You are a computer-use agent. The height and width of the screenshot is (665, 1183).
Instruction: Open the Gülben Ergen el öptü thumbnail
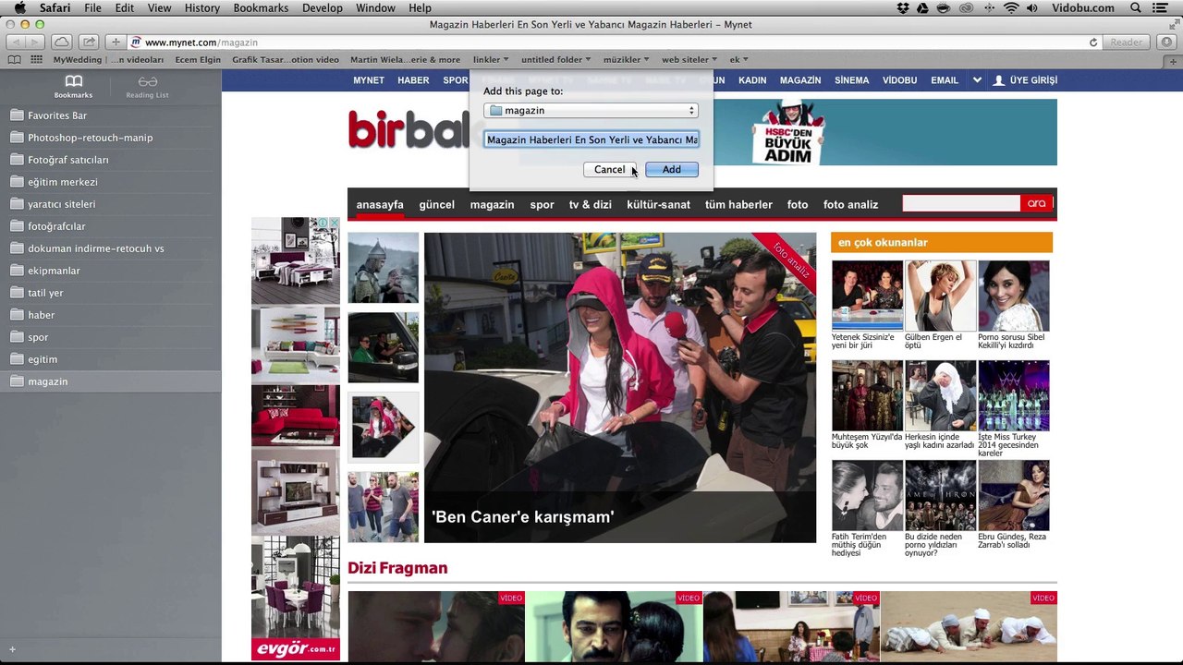click(940, 296)
